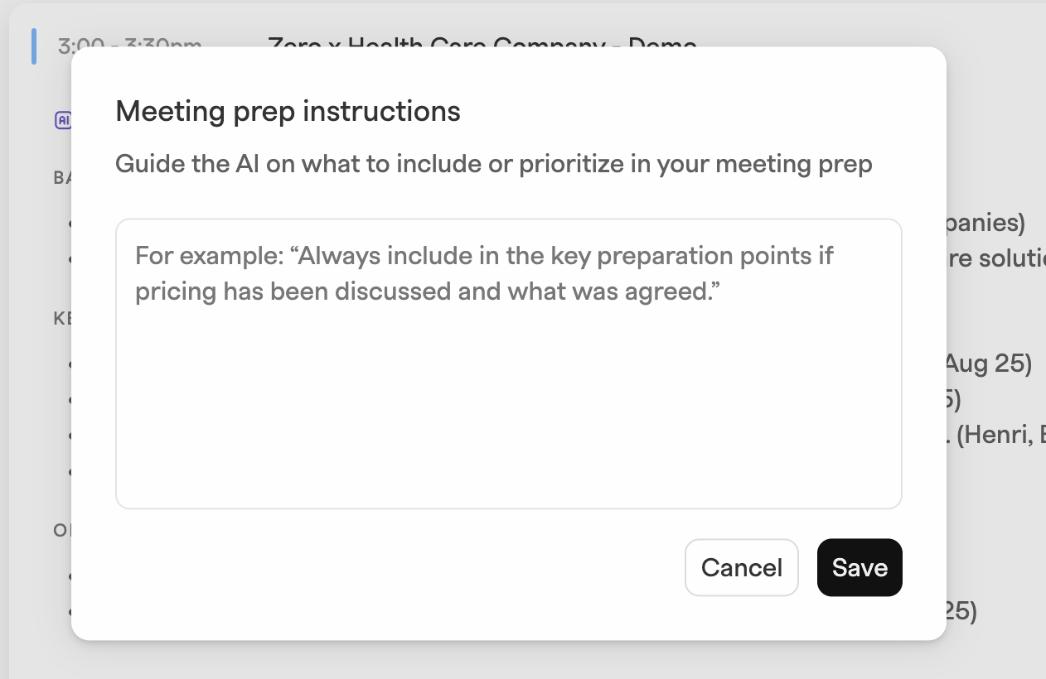Click the empty space beside the Cancel button
Screen dimensions: 1046x679
398,567
